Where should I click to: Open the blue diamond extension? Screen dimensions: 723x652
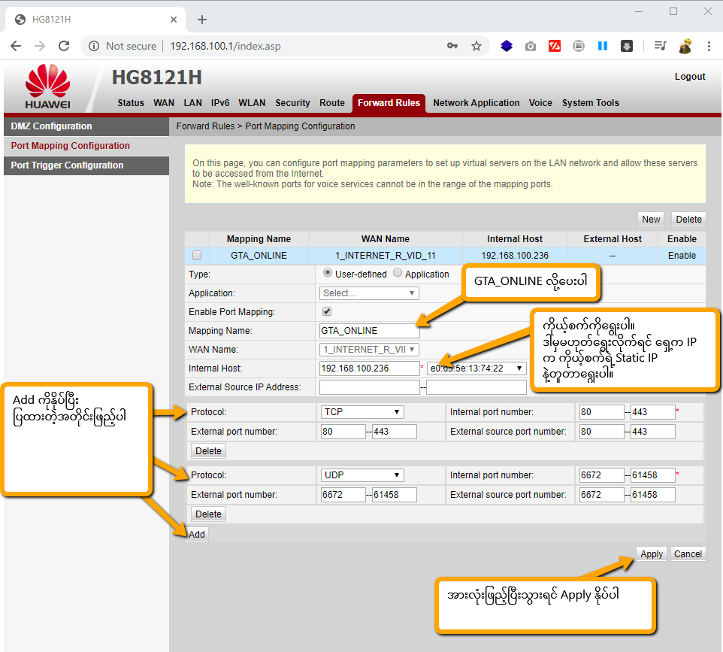click(507, 46)
